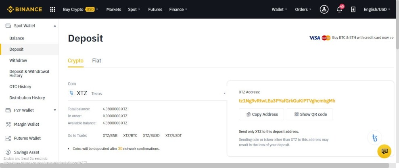The height and width of the screenshot is (168, 399).
Task: Select Deposit in the sidebar
Action: 29,49
